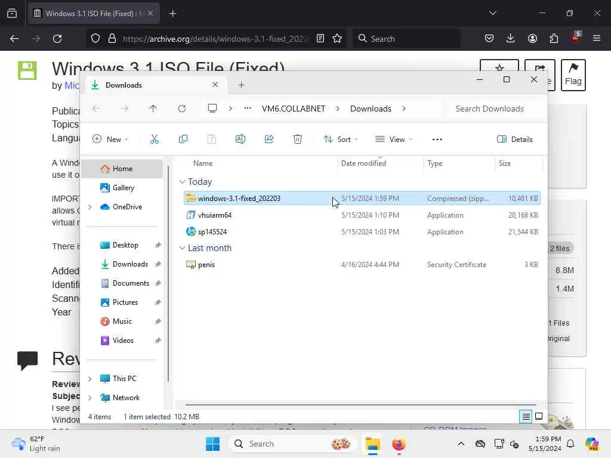Screen dimensions: 611x458
Task: Click the horizontal scrollbar in file list
Action: (x=360, y=405)
